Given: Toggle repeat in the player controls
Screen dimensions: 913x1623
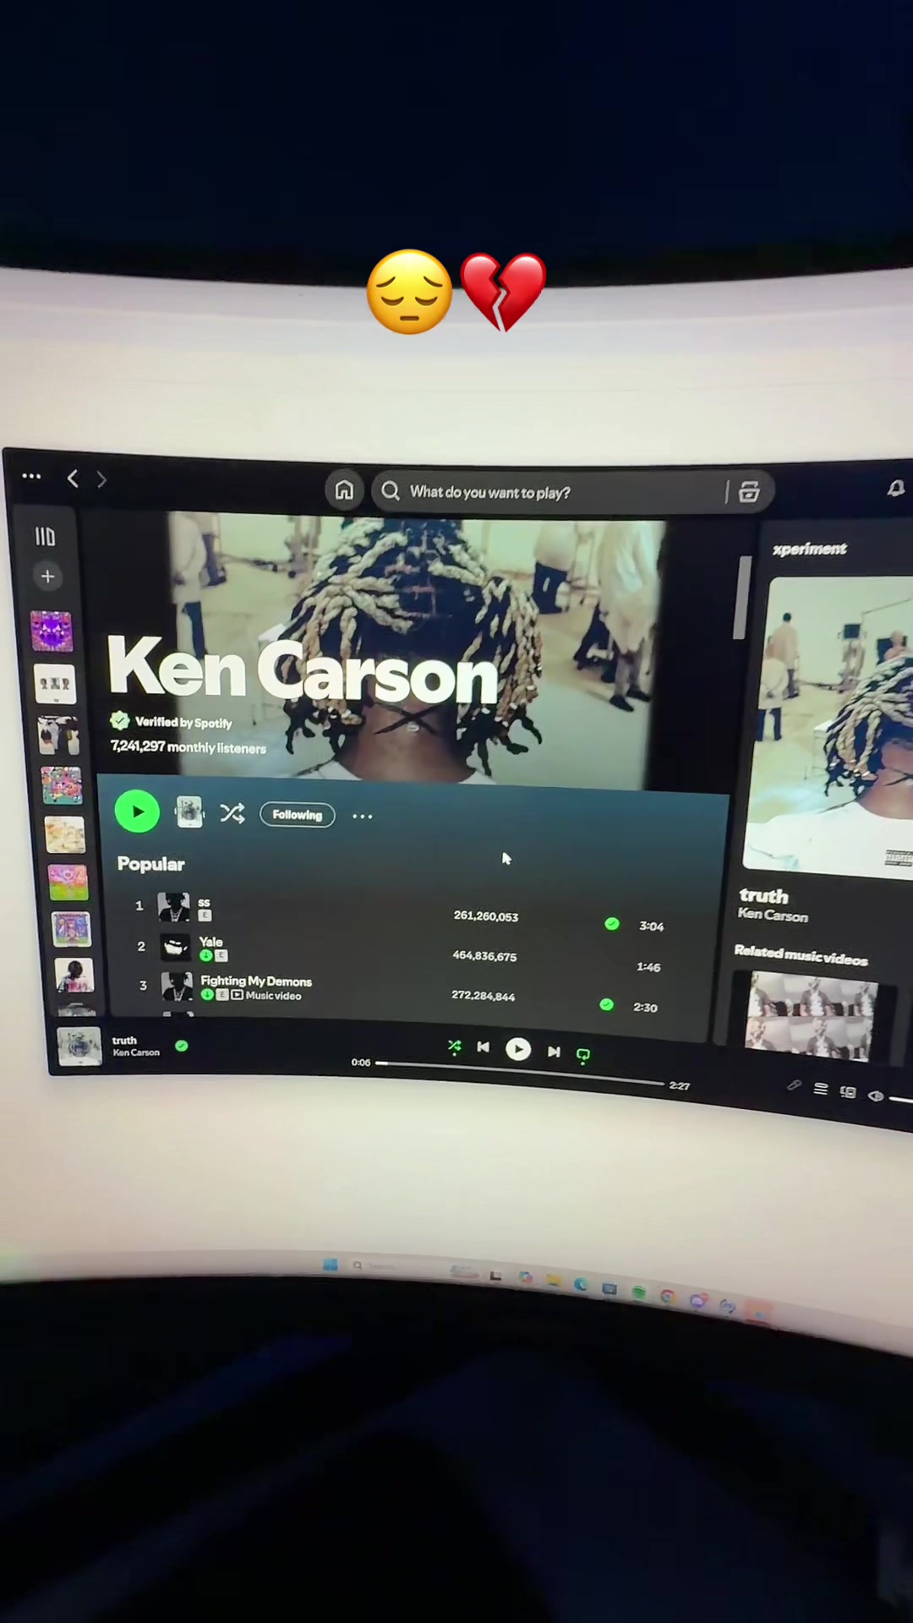Looking at the screenshot, I should [x=582, y=1054].
